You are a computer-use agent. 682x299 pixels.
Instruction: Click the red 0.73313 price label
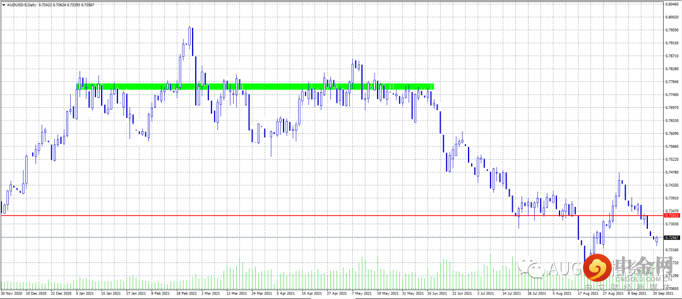coord(673,215)
